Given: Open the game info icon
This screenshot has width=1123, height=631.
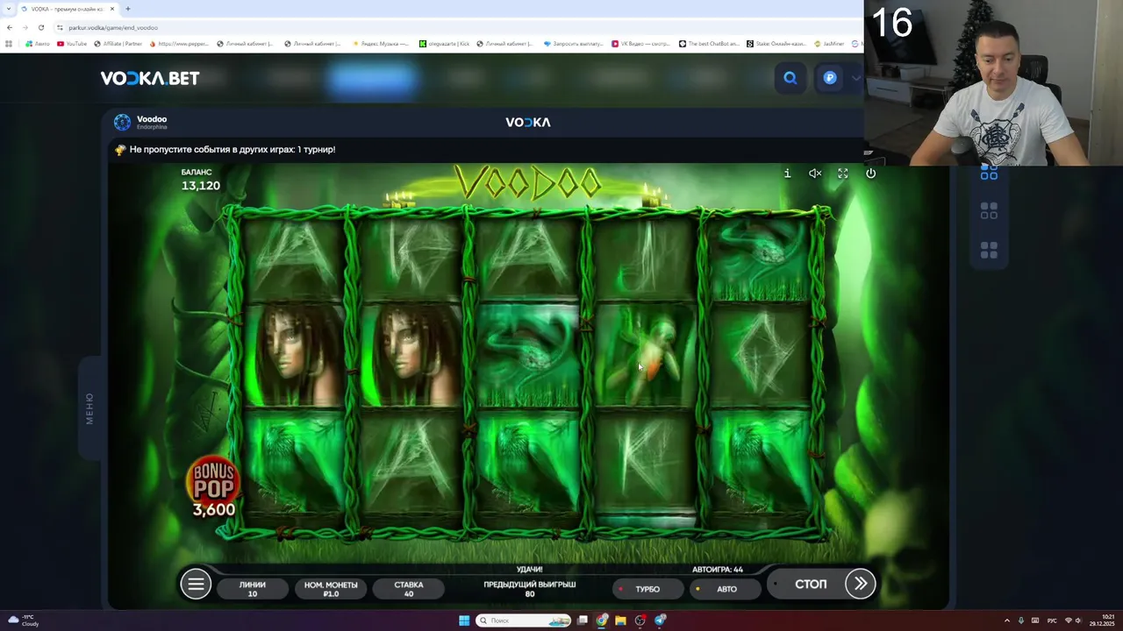Looking at the screenshot, I should click(x=787, y=174).
